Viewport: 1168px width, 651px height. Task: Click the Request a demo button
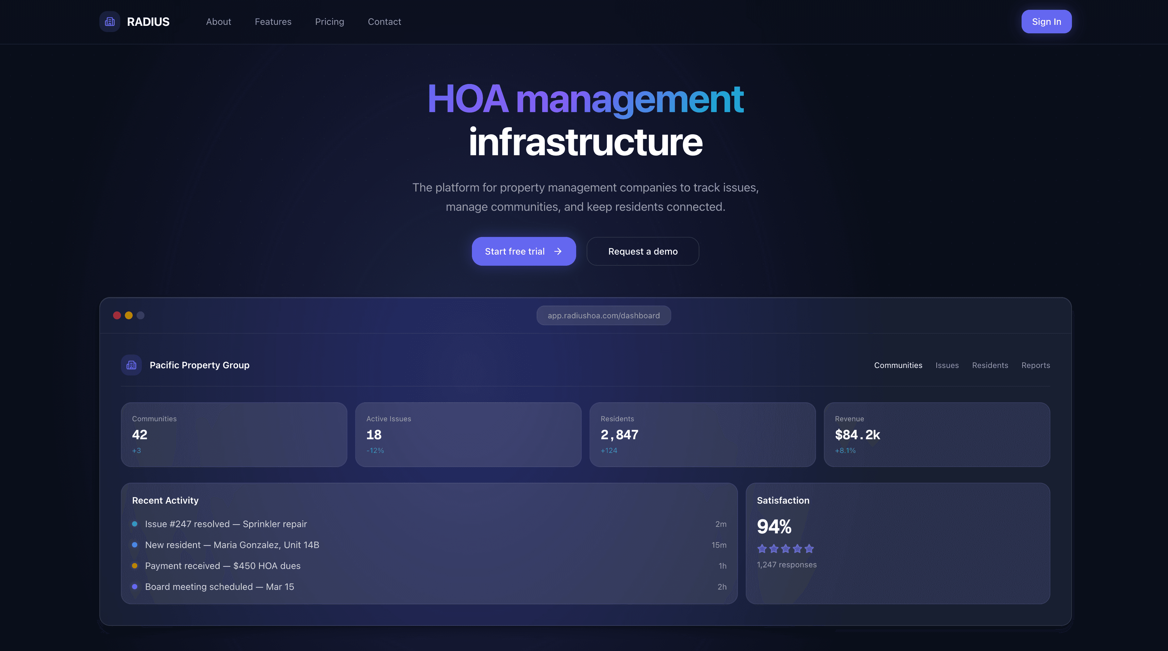click(642, 251)
